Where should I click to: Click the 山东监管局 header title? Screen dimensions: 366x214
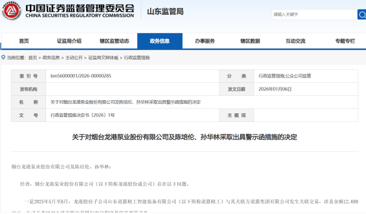click(x=164, y=12)
